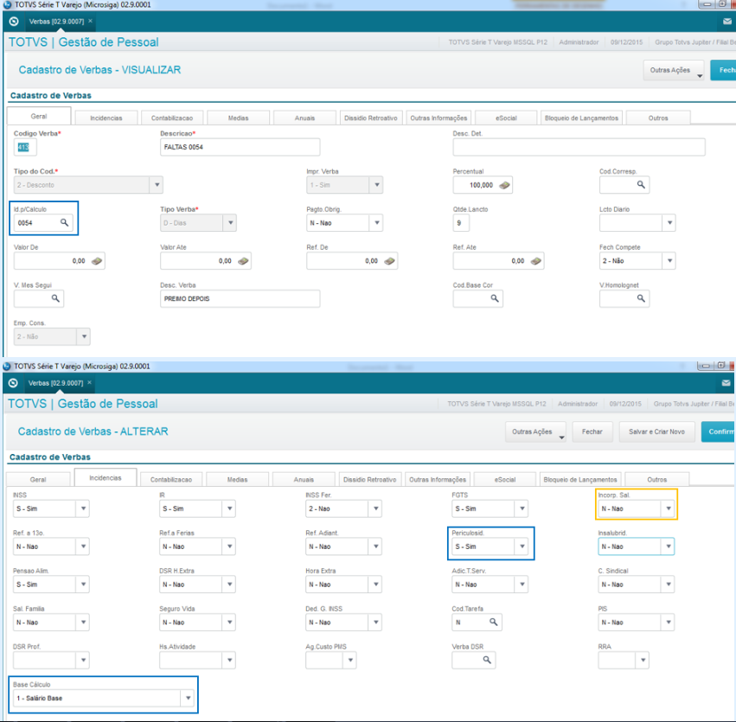Image resolution: width=736 pixels, height=722 pixels.
Task: Click search icon in V.Homolognet field
Action: coord(641,298)
